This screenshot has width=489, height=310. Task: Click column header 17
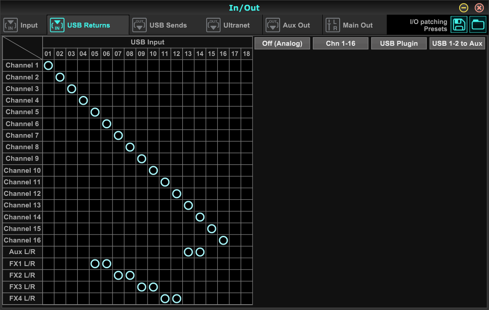235,54
